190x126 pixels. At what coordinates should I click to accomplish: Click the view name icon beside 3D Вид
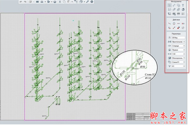[169, 38]
